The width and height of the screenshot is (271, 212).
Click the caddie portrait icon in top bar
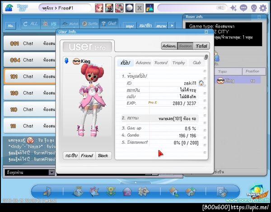point(109,8)
